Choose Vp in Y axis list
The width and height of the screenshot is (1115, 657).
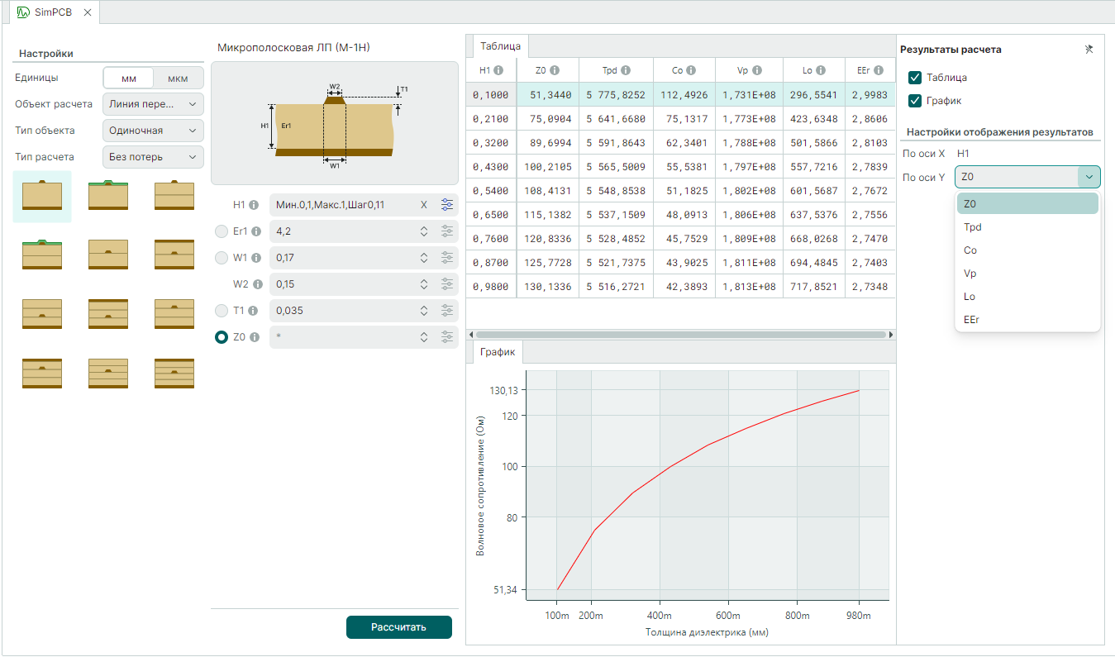1027,273
